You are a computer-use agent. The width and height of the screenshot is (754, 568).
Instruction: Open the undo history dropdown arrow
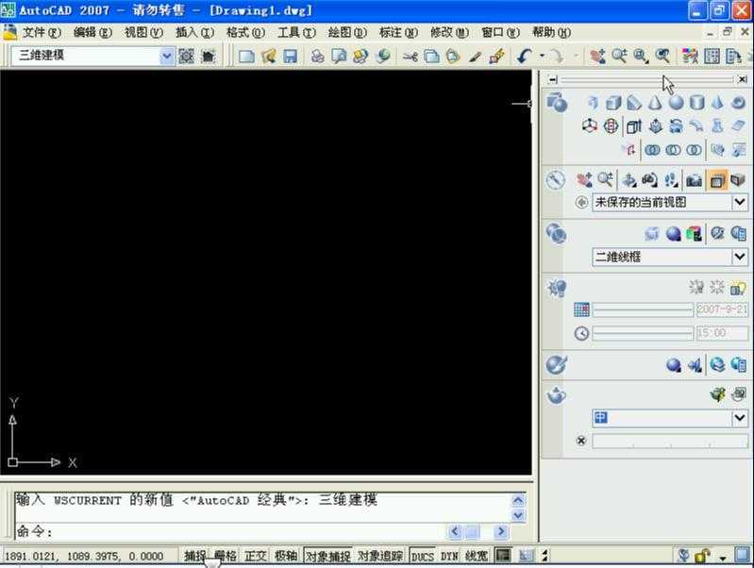pos(542,57)
